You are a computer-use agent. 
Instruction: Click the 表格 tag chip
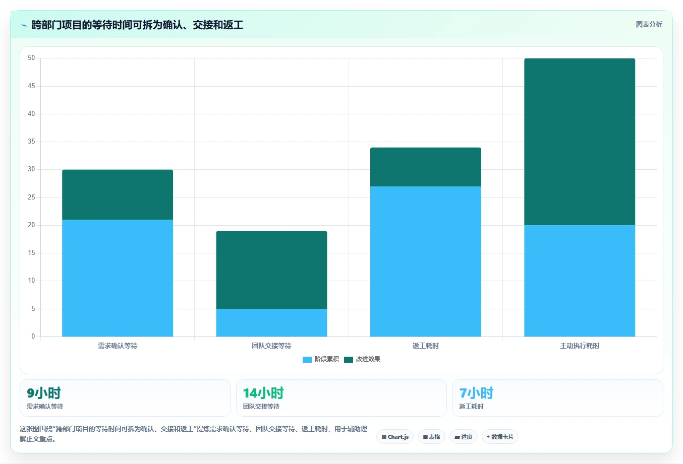[x=431, y=437]
